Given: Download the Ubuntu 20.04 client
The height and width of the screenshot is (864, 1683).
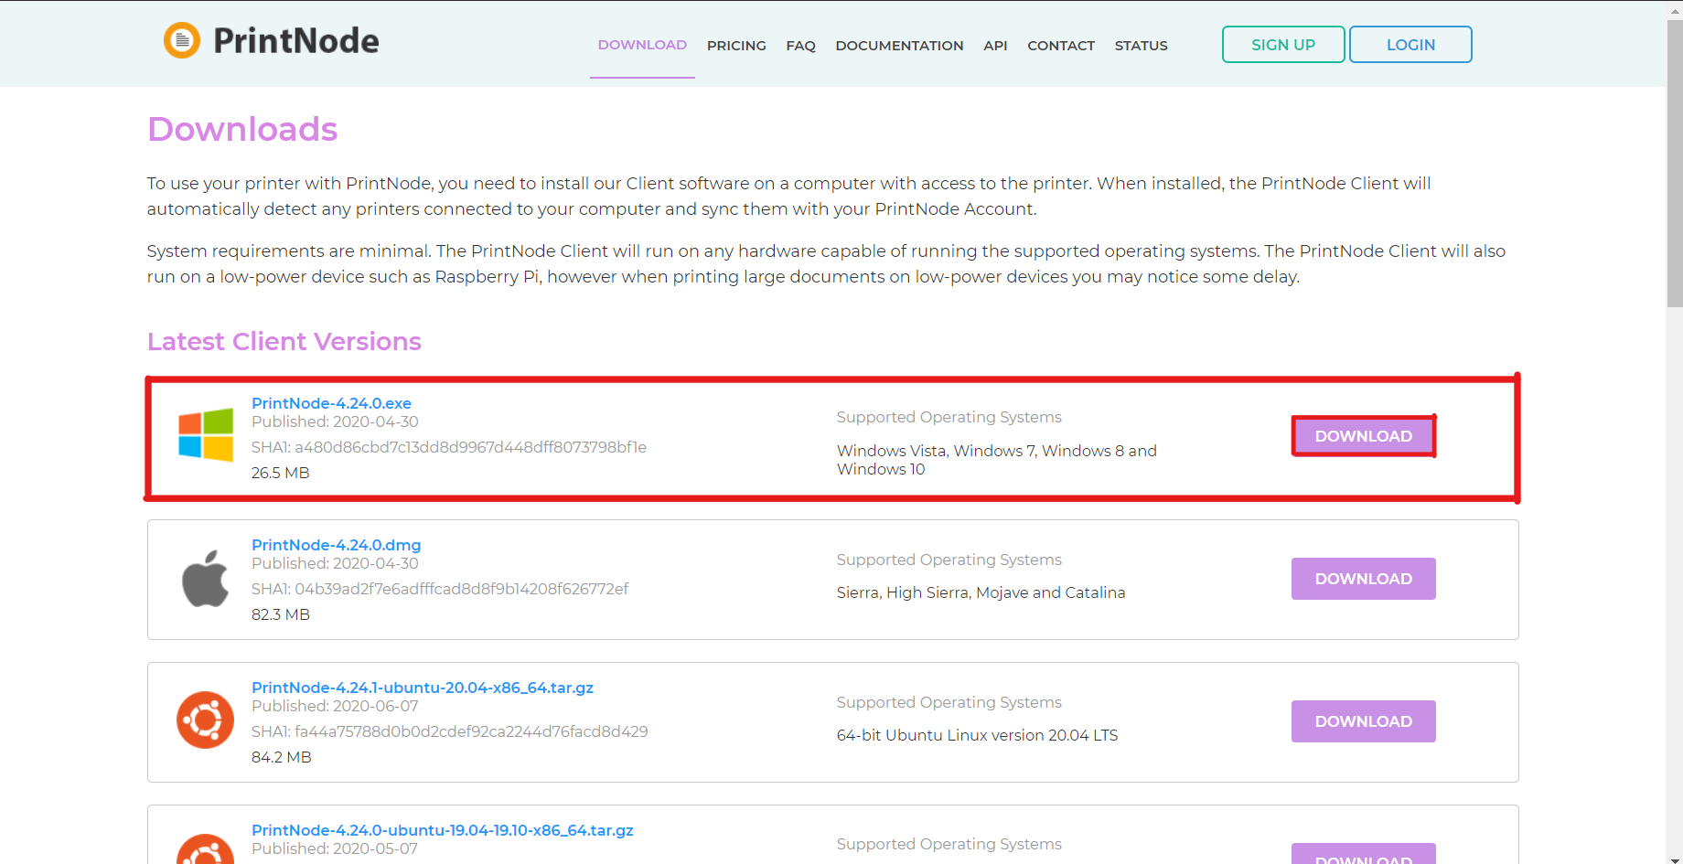Looking at the screenshot, I should click(x=1364, y=721).
